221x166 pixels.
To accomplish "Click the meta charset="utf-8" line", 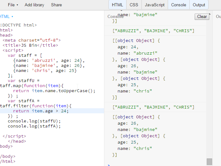I will point(32,40).
